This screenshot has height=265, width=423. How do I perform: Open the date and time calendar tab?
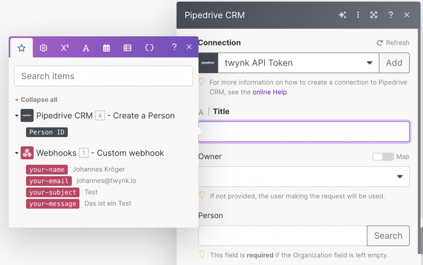click(x=107, y=48)
